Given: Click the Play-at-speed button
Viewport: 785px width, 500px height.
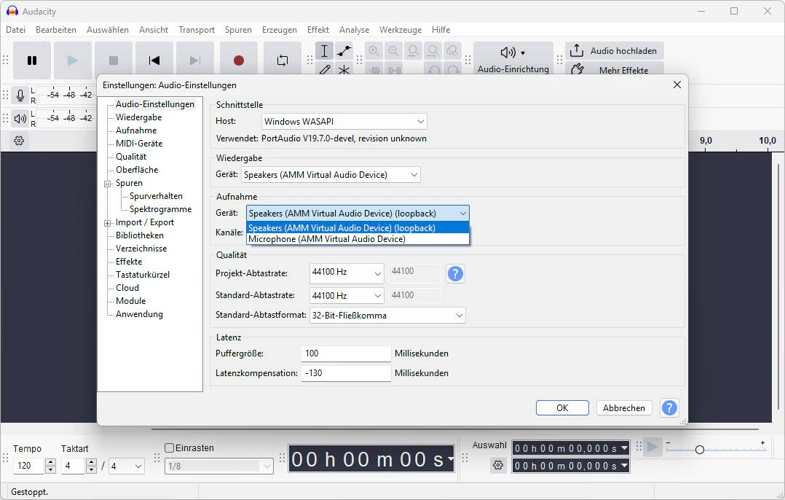Looking at the screenshot, I should [x=652, y=446].
